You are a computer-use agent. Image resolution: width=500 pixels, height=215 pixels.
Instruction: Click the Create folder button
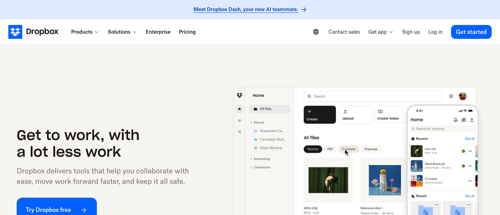(391, 115)
